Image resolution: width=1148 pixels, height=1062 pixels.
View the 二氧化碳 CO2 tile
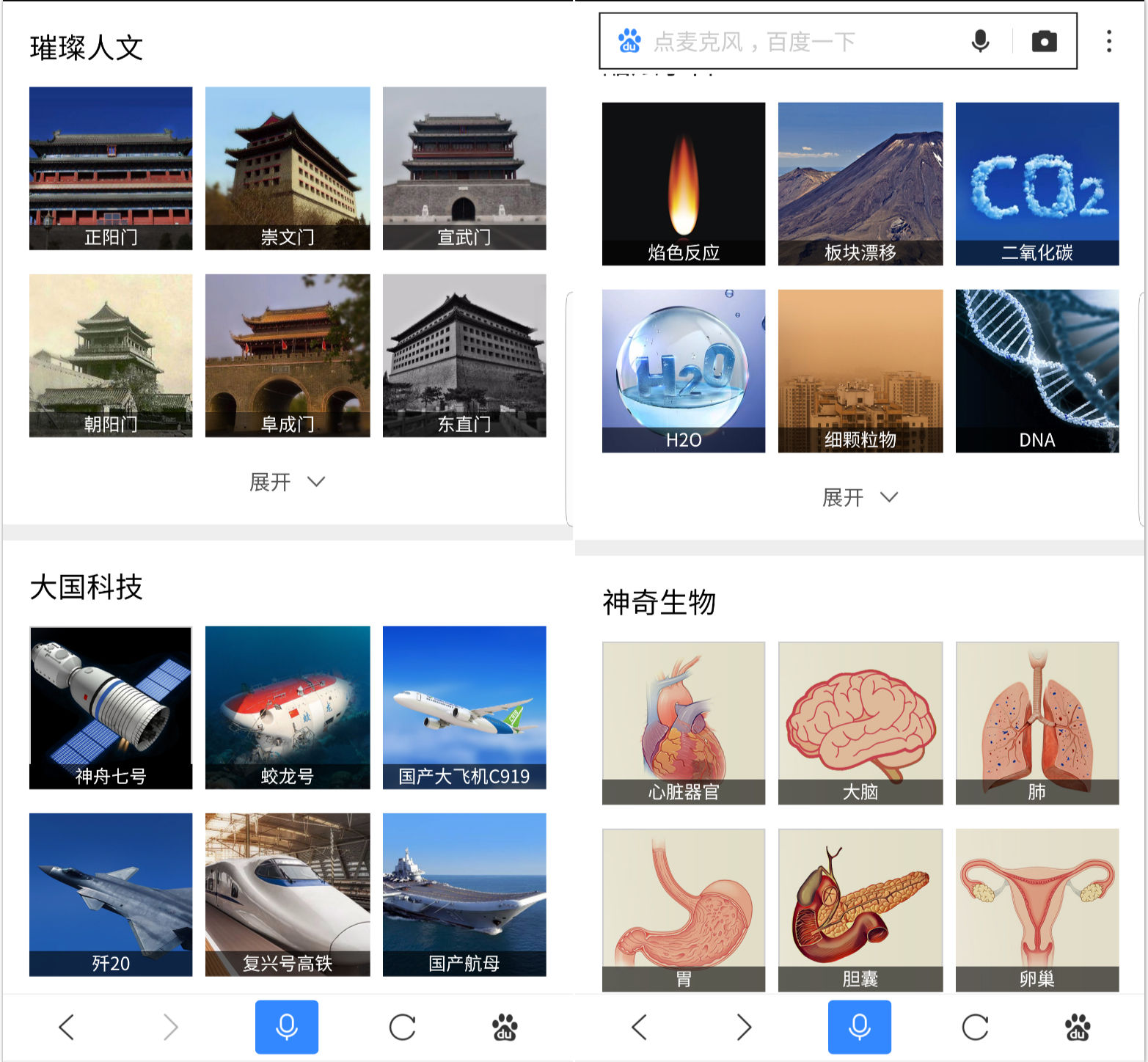[x=1037, y=183]
